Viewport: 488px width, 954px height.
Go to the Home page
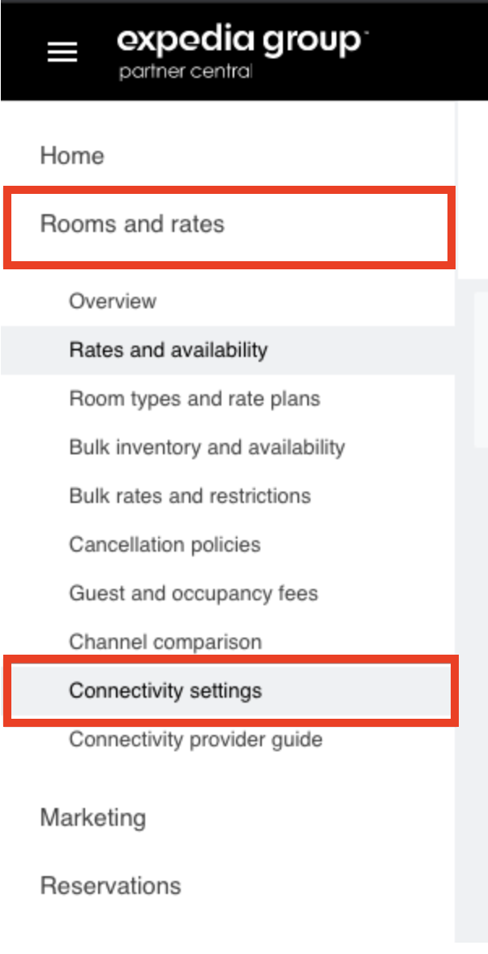point(72,156)
